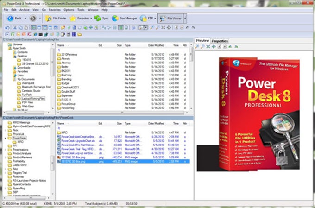This screenshot has height=208, width=315.
Task: Toggle the File Viewer pane button
Action: coord(170,19)
